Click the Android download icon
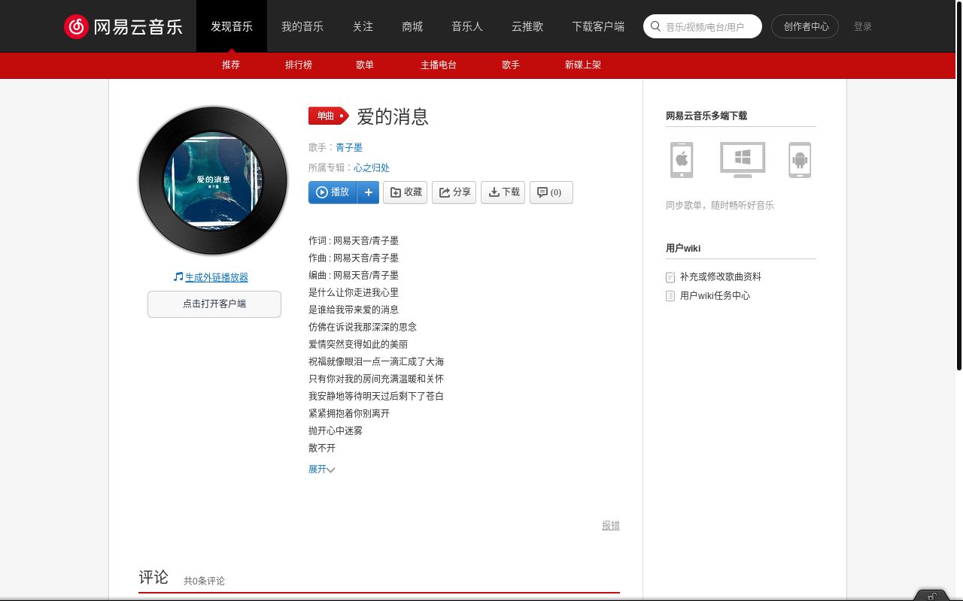The image size is (963, 601). pos(799,159)
